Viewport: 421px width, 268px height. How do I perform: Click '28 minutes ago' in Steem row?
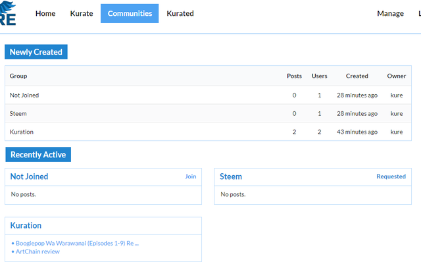[357, 113]
